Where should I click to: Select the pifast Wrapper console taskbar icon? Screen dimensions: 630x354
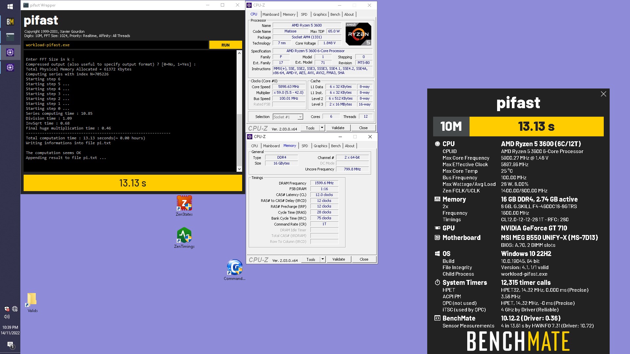click(10, 37)
